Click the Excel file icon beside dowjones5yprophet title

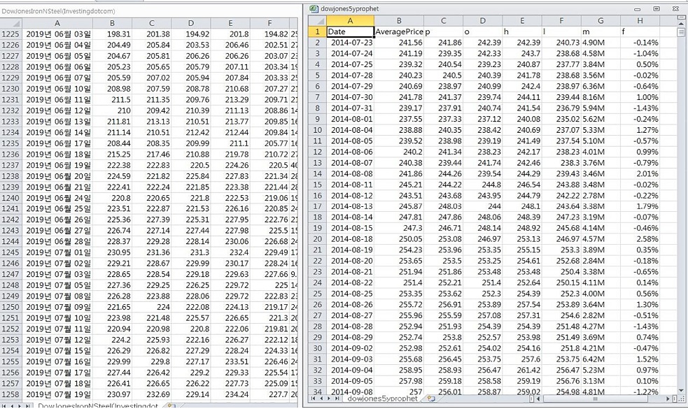click(314, 9)
